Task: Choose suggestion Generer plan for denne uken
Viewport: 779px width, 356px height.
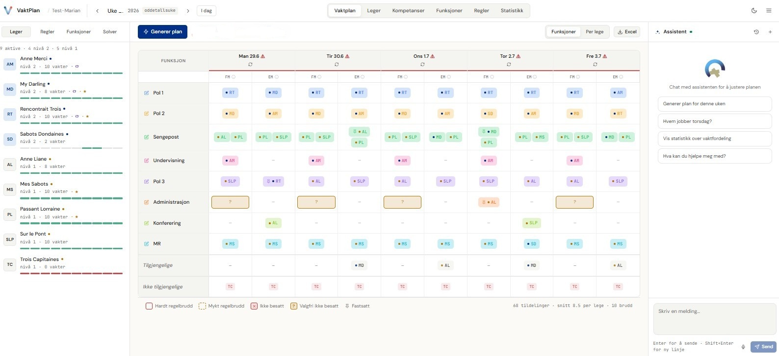Action: (x=715, y=104)
